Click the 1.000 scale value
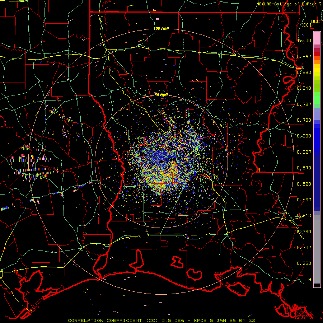 [x=304, y=40]
